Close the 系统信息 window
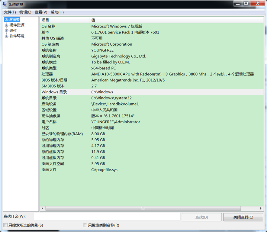This screenshot has width=267, height=232. pos(257,3)
